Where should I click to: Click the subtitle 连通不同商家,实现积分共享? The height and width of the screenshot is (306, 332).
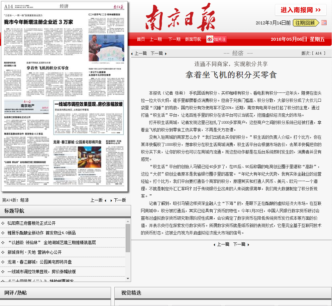[x=231, y=64]
